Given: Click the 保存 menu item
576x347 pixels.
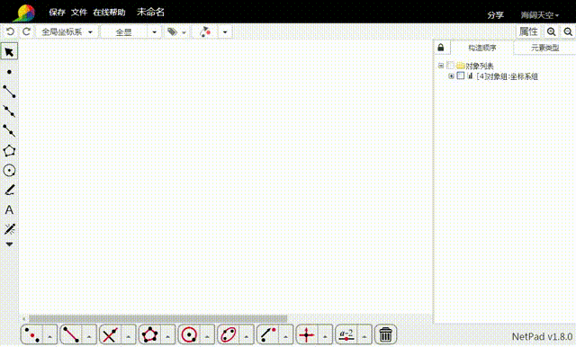Looking at the screenshot, I should tap(57, 13).
